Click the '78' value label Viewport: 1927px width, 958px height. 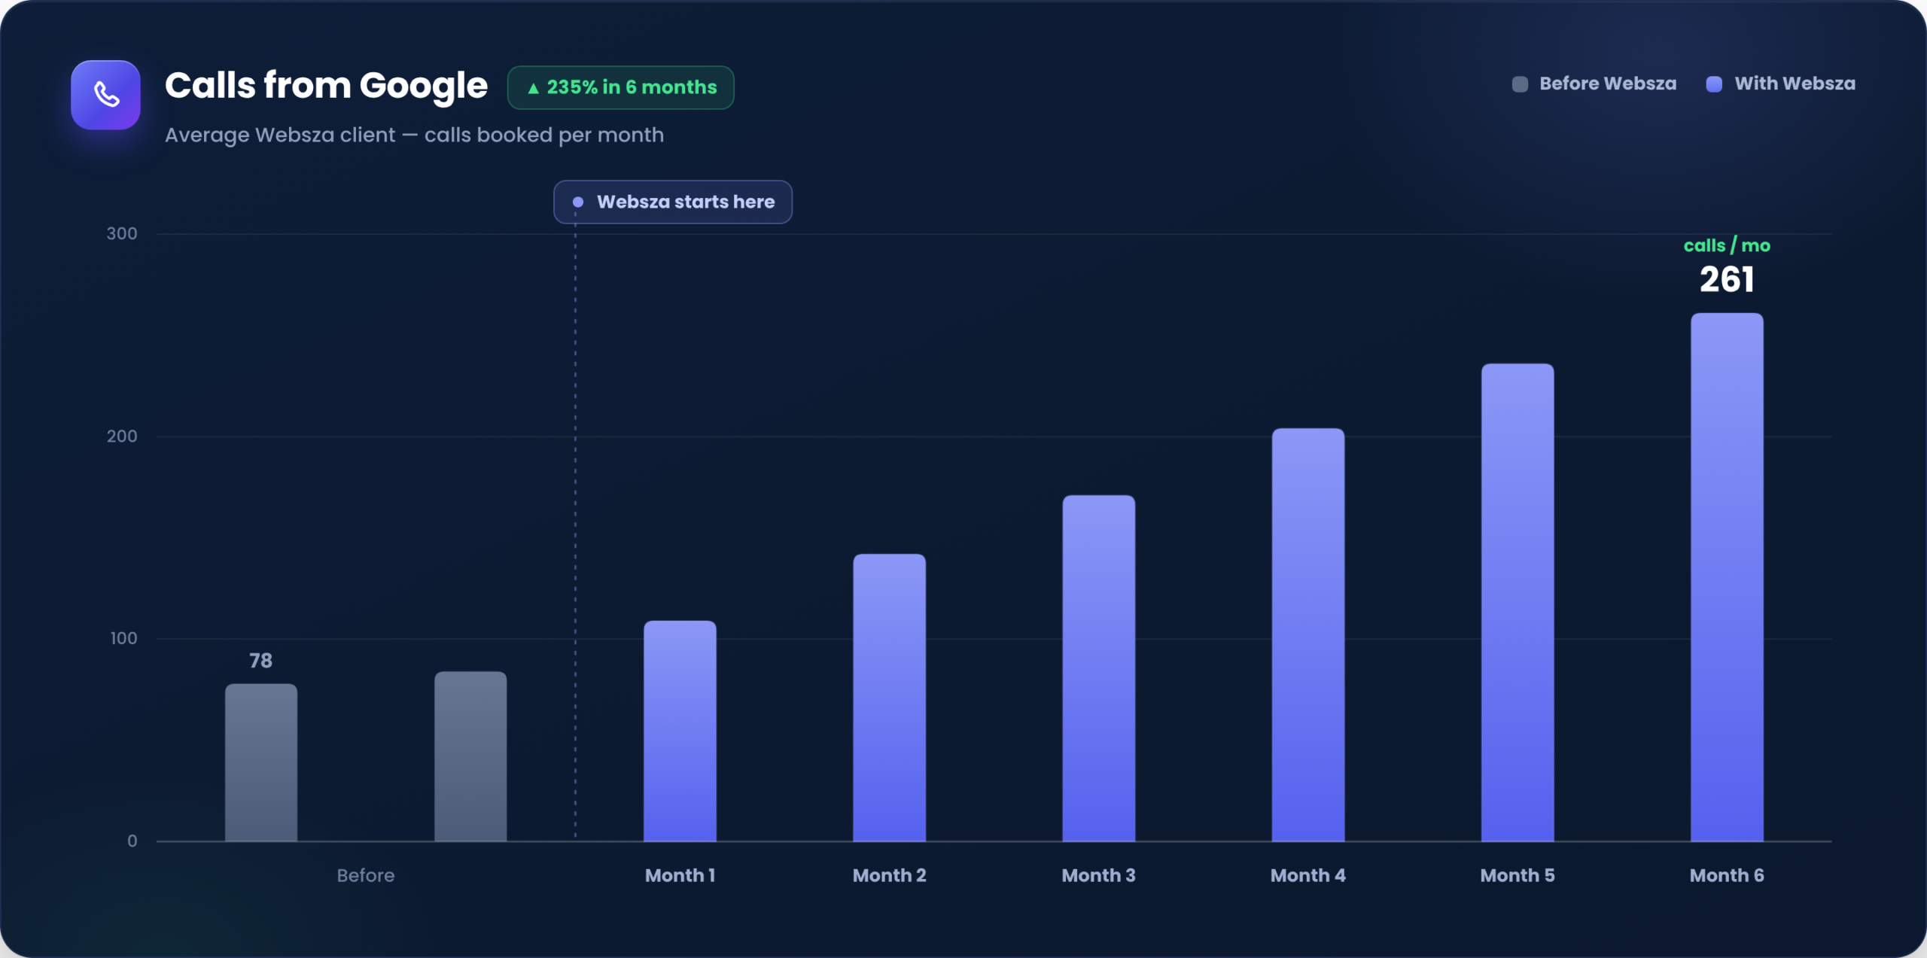[x=260, y=661]
